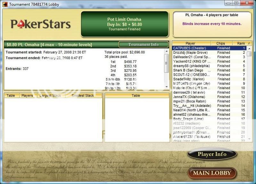The image size is (256, 184).
Task: Click the 1st place prize $498.77
Action: pos(130,62)
